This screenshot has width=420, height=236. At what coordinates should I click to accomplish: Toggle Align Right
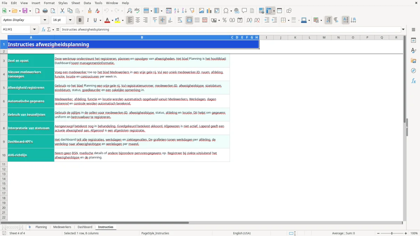145,20
